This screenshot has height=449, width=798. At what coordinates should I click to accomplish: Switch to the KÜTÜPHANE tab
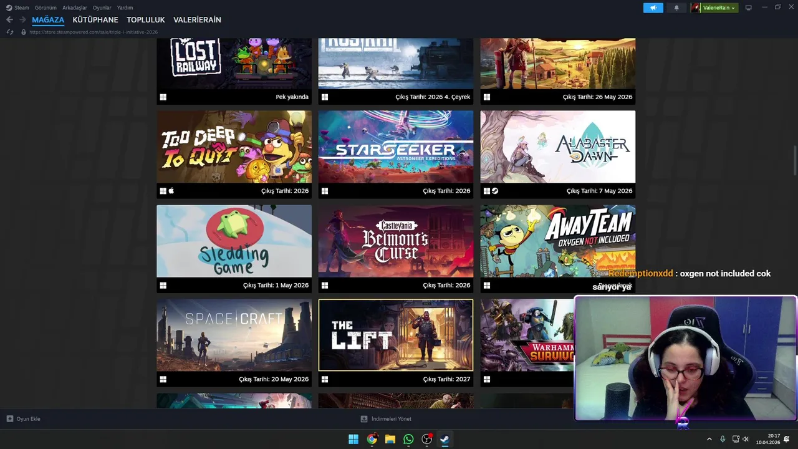coord(95,20)
